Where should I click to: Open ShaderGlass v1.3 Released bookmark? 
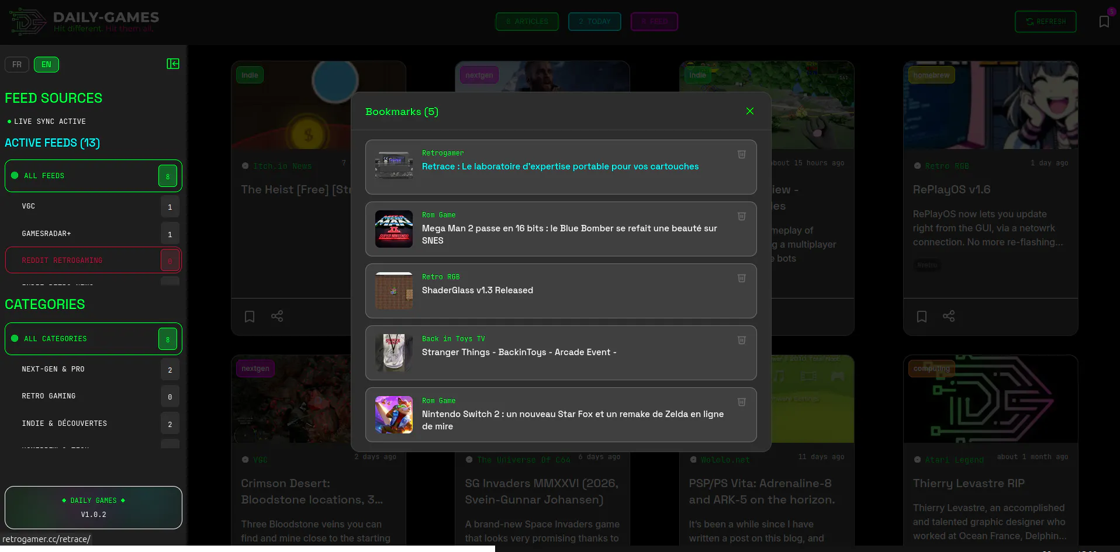478,290
